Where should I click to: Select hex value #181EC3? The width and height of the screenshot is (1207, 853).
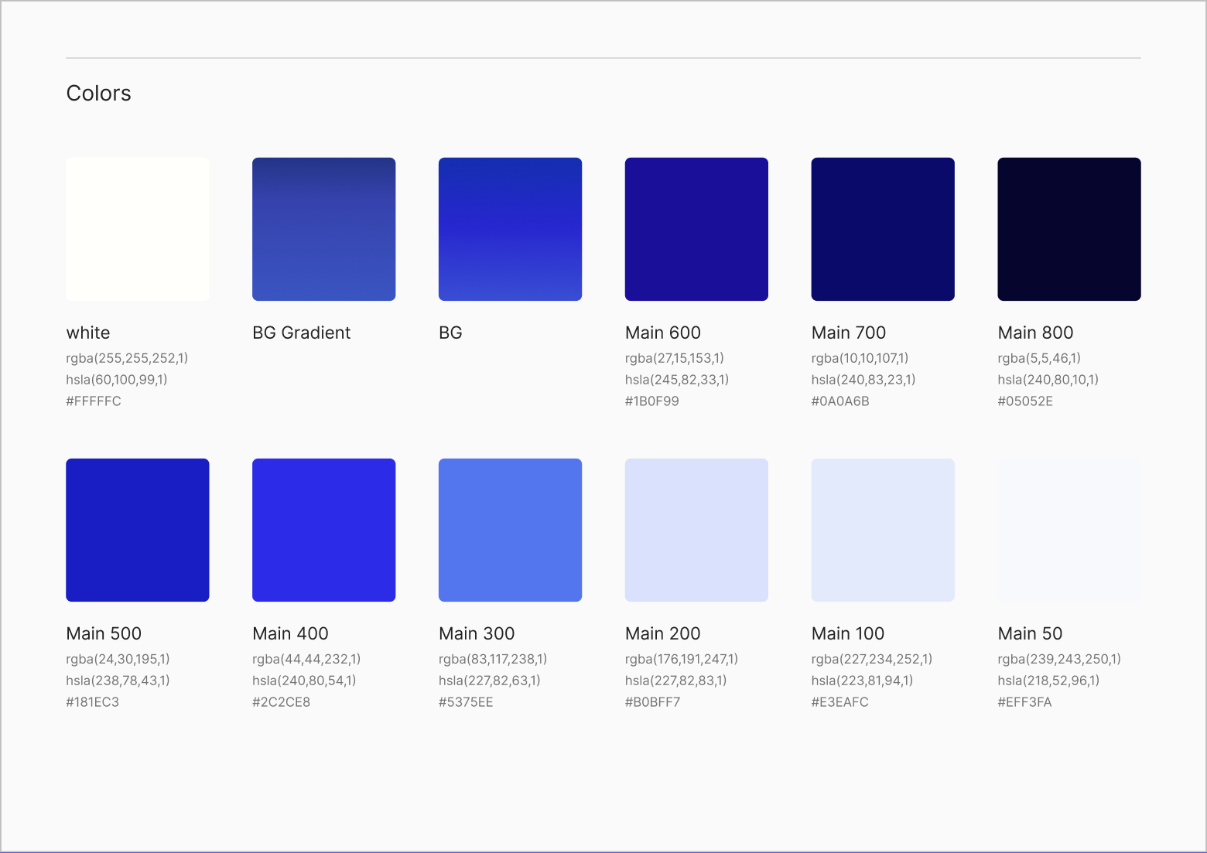click(x=93, y=702)
